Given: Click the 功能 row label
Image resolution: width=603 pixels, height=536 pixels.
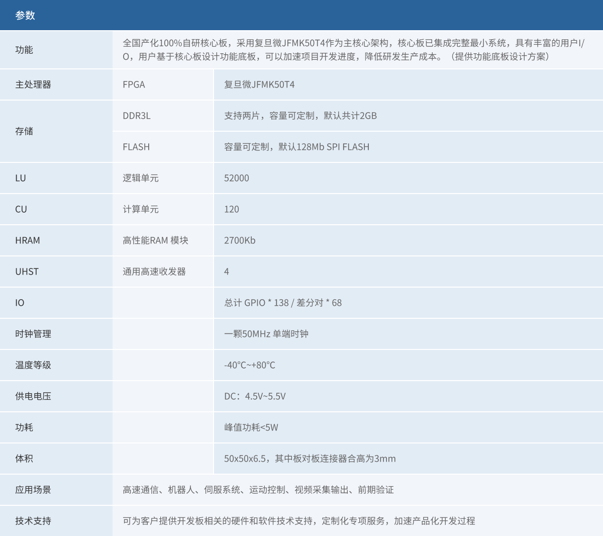Looking at the screenshot, I should coord(24,50).
